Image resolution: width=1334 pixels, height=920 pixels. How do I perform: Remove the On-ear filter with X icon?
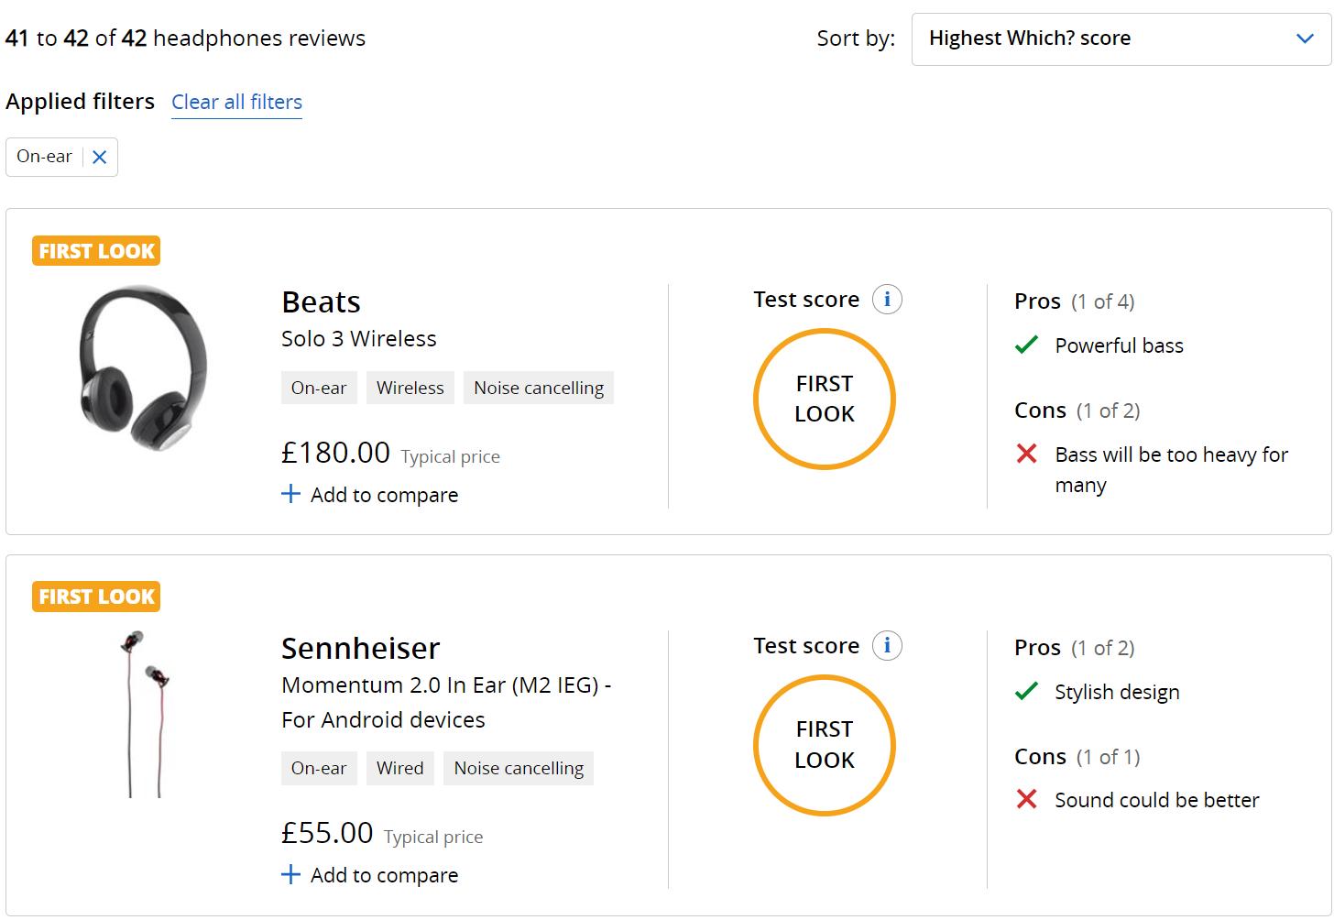(x=100, y=157)
